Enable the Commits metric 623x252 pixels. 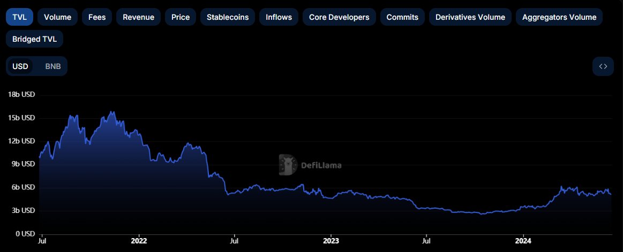402,17
